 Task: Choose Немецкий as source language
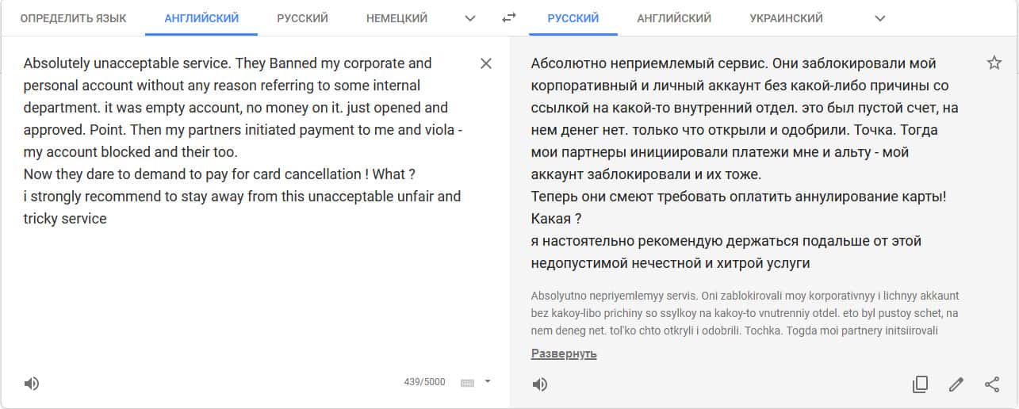[x=396, y=18]
